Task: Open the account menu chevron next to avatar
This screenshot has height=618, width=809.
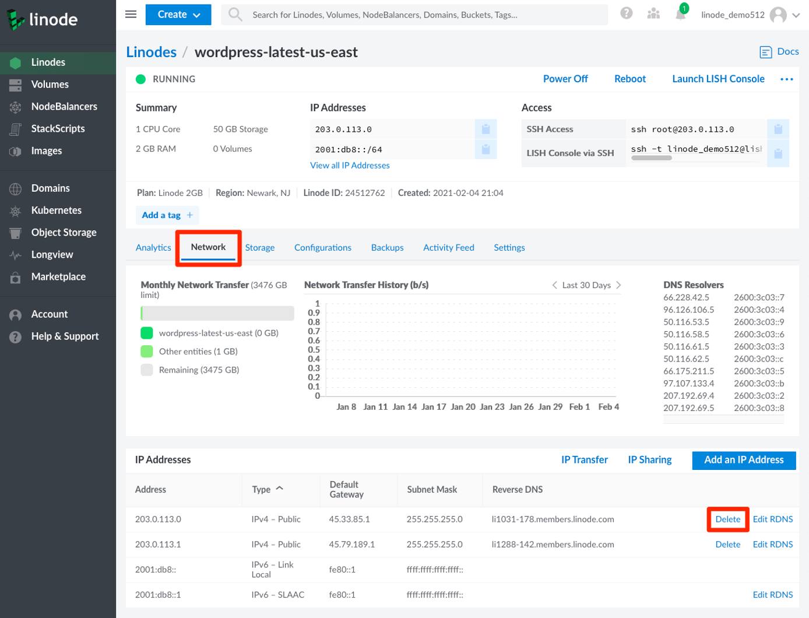Action: [797, 16]
